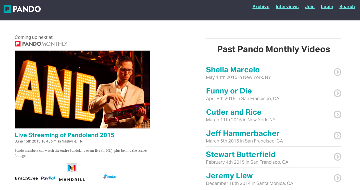Select the small Pando 'P' square icon
The height and width of the screenshot is (190, 360).
(x=7, y=9)
